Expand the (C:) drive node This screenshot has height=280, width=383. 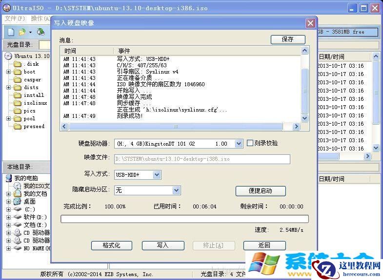9,209
